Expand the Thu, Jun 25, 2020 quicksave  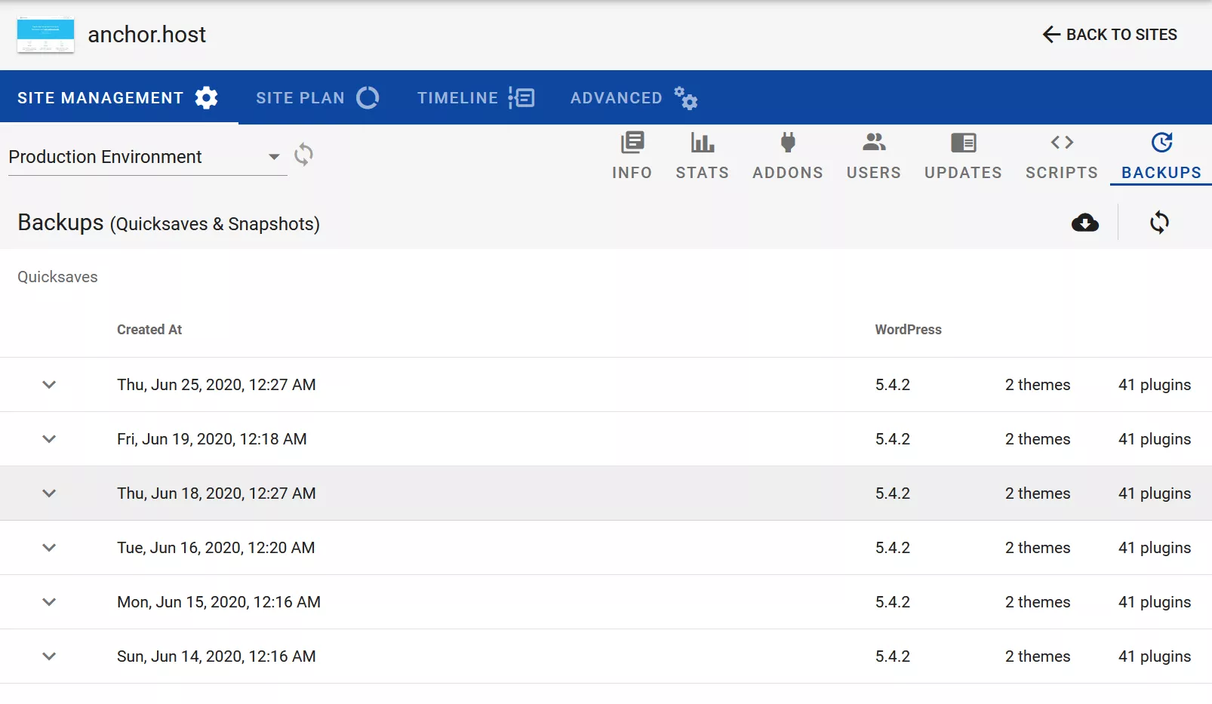click(49, 385)
